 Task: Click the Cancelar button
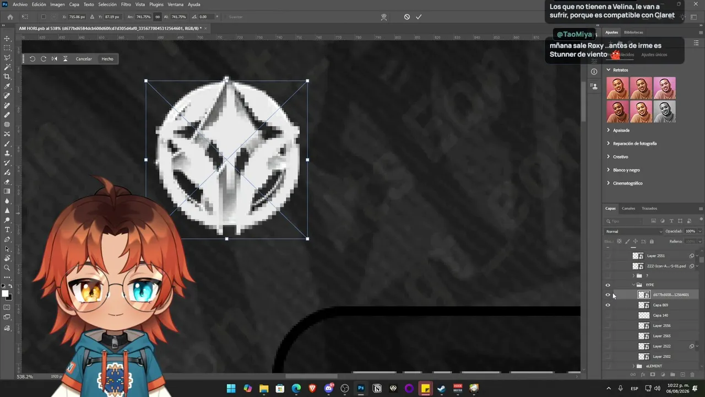[84, 59]
